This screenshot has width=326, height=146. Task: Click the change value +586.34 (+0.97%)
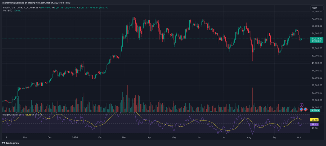99,8
